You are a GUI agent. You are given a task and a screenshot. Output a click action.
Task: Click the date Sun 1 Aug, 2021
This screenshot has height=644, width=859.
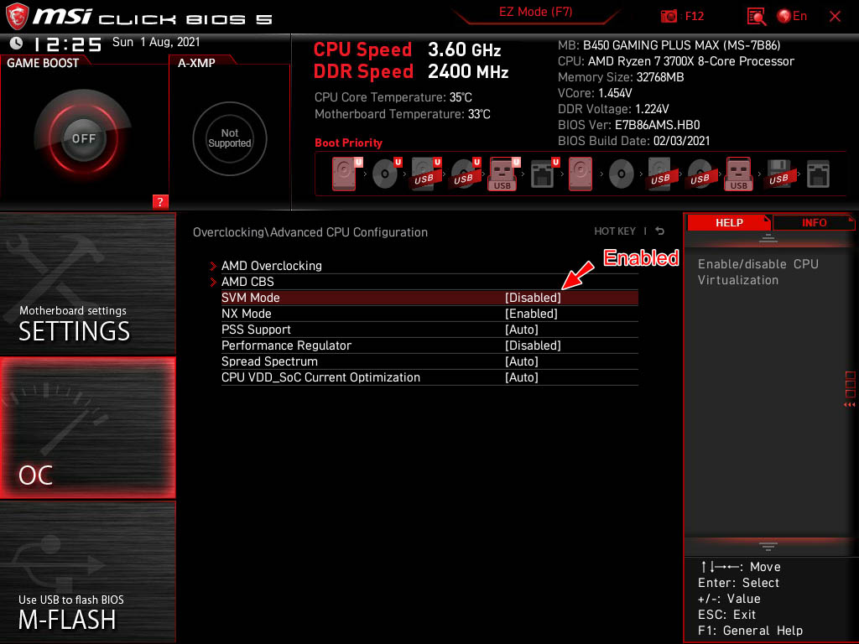(156, 42)
